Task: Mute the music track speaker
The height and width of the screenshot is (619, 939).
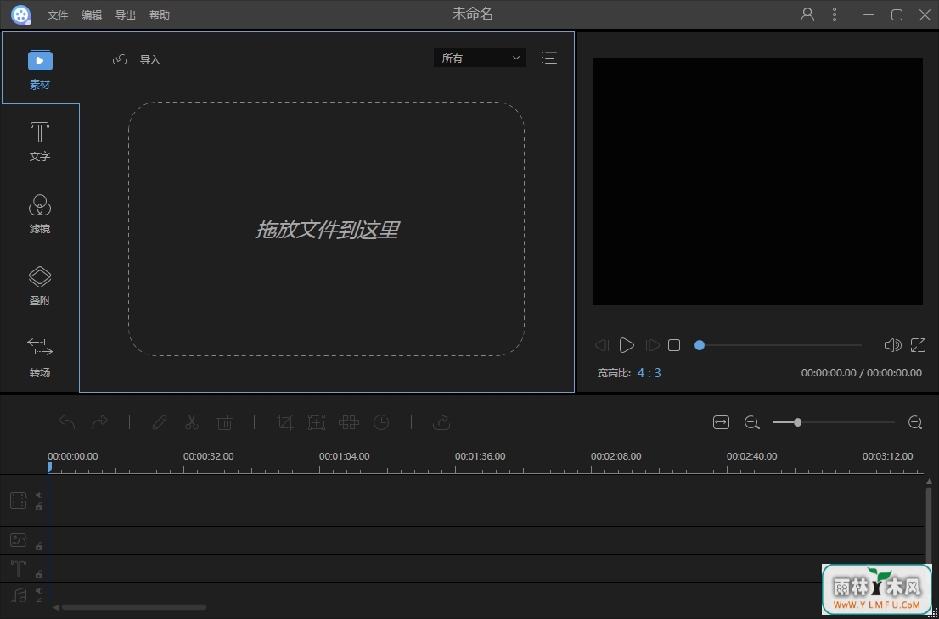Action: coord(38,590)
